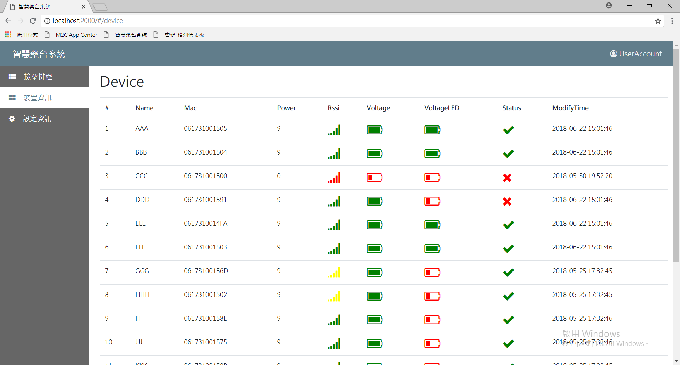
Task: Click the ModifyTime column header
Action: click(x=570, y=108)
